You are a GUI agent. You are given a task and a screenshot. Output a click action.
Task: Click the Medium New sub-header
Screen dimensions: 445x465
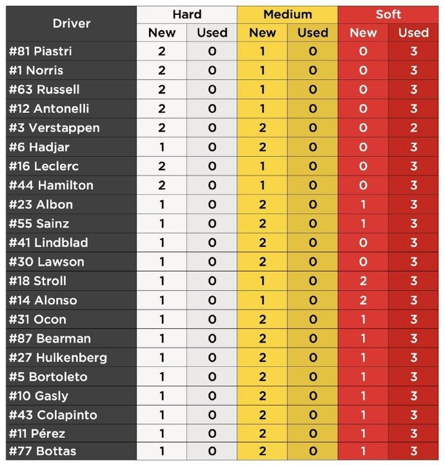pyautogui.click(x=263, y=33)
